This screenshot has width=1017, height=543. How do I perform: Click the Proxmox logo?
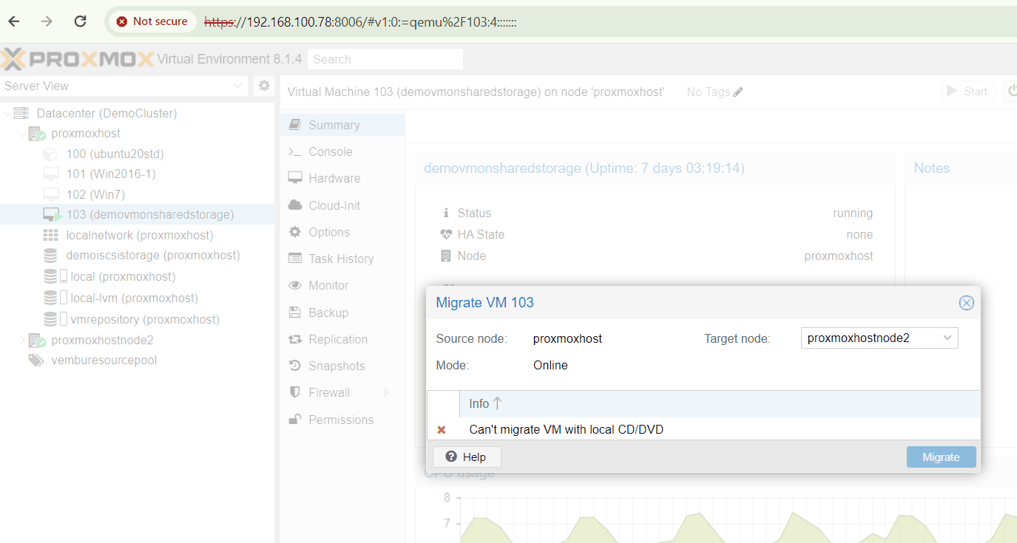tap(77, 59)
